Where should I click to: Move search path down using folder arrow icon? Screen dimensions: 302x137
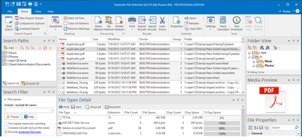[x=33, y=48]
